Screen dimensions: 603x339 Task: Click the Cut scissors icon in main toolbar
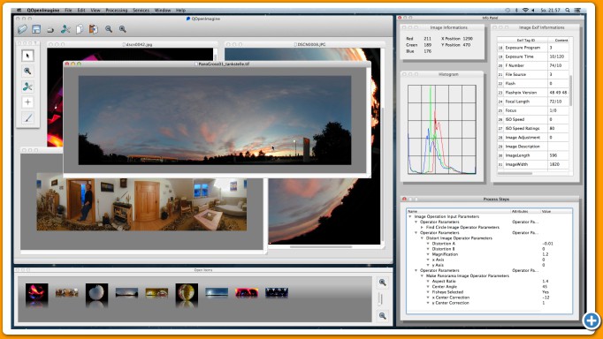click(65, 29)
